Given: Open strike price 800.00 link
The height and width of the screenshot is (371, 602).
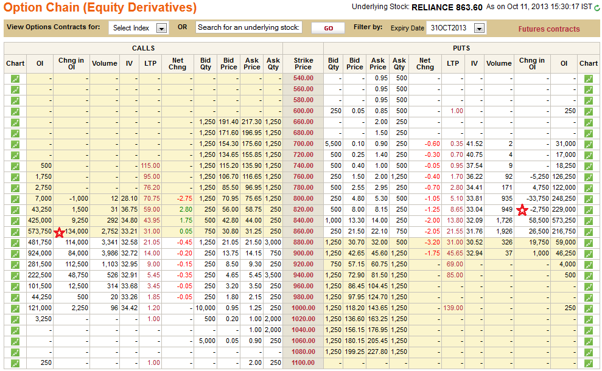Looking at the screenshot, I should (x=303, y=198).
